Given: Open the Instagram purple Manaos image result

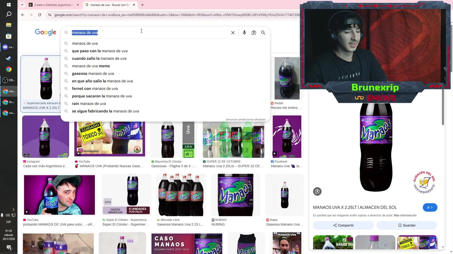Looking at the screenshot, I should (46, 137).
